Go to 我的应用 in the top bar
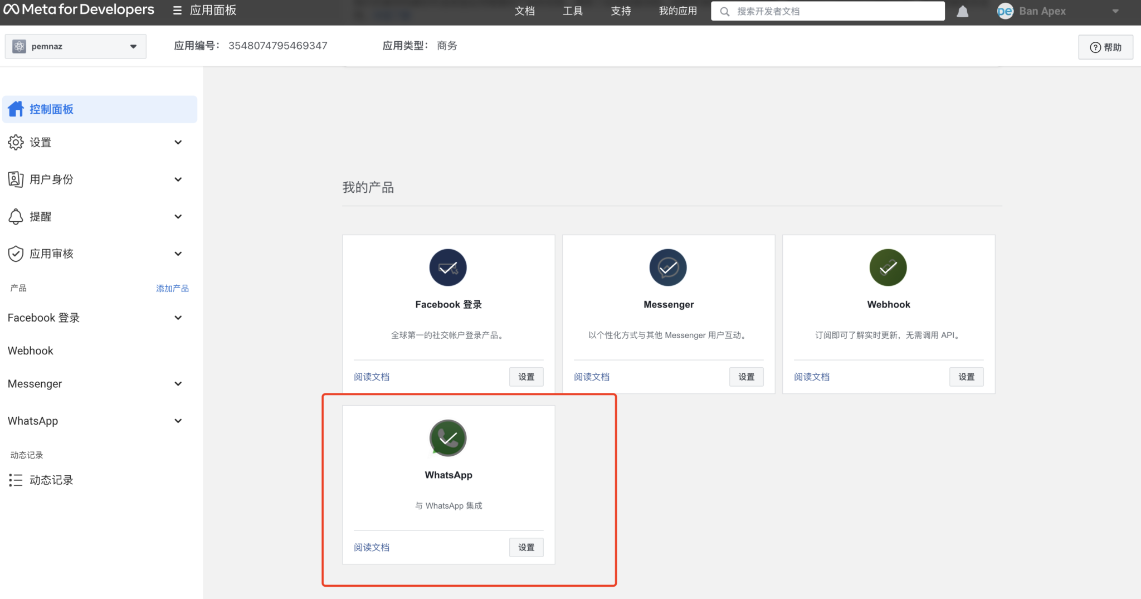Screen dimensions: 1141x599 677,11
